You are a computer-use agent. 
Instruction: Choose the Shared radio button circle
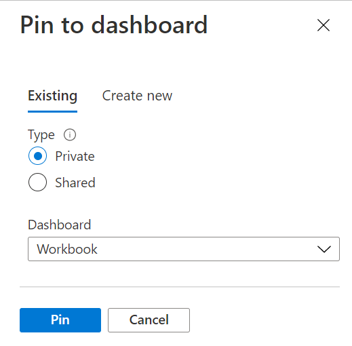(37, 182)
